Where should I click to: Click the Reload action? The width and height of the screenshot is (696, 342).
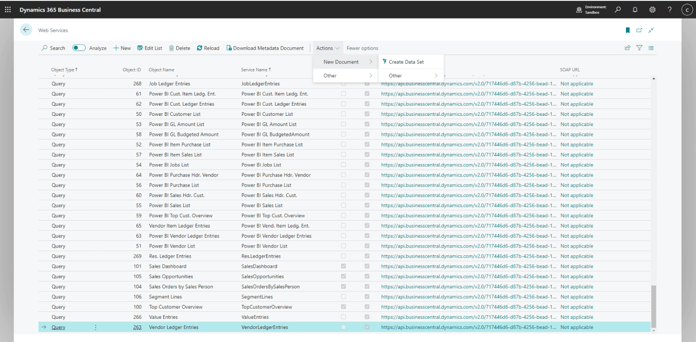coord(208,48)
